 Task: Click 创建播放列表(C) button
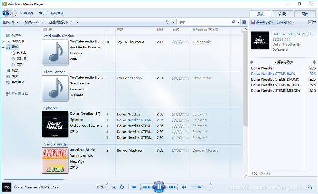[x=61, y=22]
